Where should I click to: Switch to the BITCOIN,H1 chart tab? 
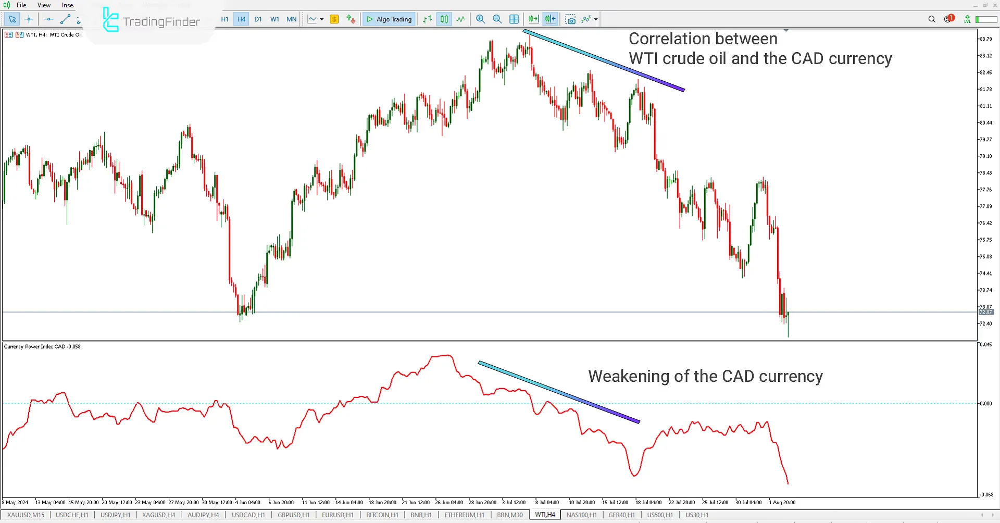[382, 515]
